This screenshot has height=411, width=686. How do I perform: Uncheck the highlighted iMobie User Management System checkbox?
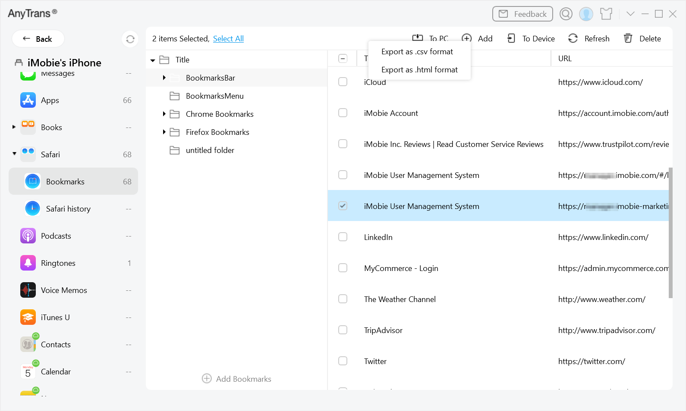(343, 206)
